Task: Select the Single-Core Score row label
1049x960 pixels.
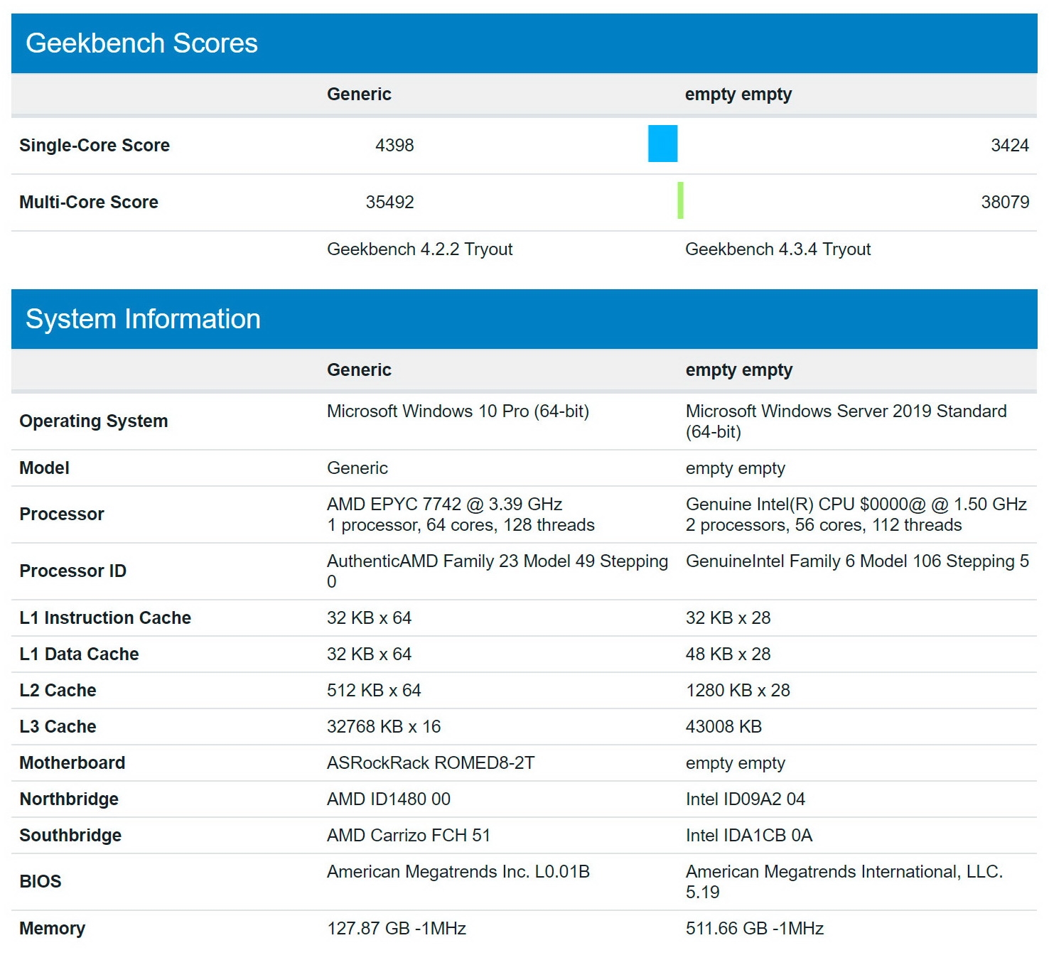Action: (94, 145)
